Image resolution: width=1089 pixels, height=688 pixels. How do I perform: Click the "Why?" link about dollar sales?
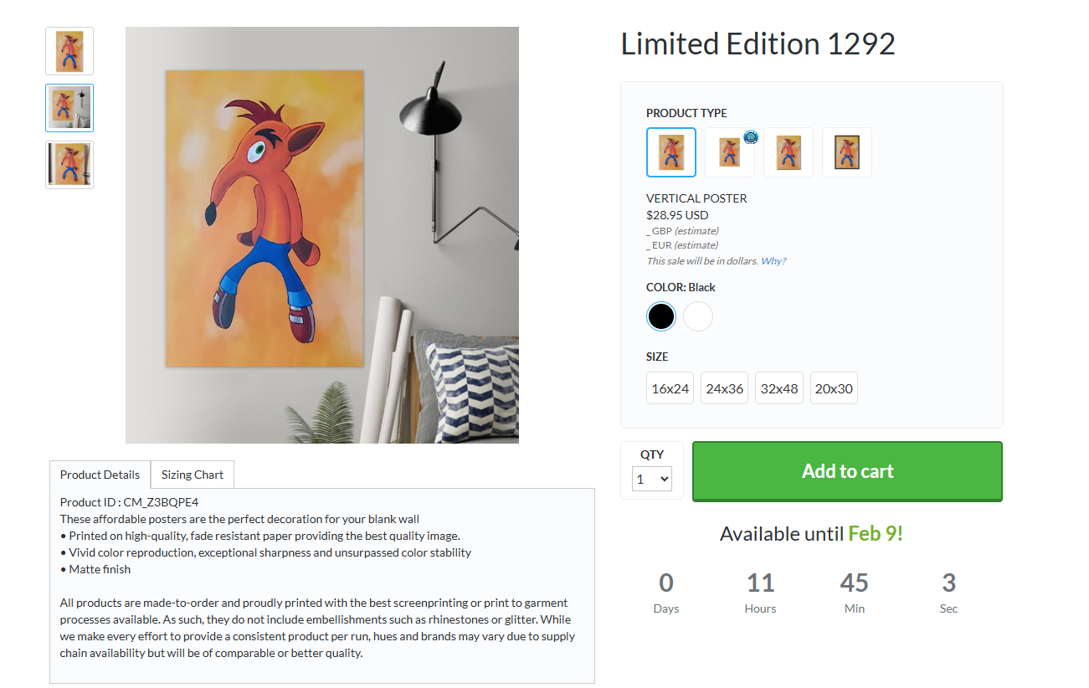pyautogui.click(x=773, y=261)
